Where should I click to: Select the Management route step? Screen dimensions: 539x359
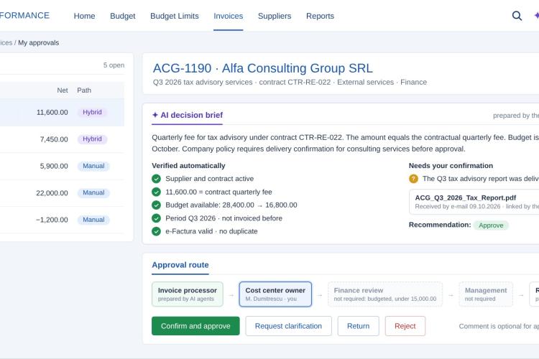(x=486, y=294)
